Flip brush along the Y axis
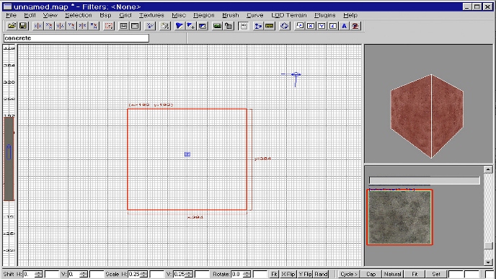Viewport: 496px width, 279px height. coord(60,26)
